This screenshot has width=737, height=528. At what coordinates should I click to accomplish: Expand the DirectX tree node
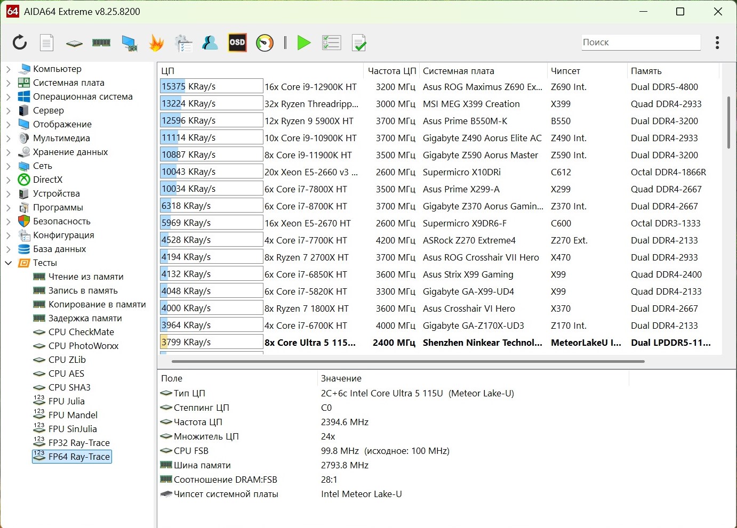tap(8, 180)
